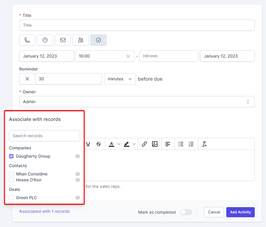Select the phone call activity type icon
This screenshot has width=266, height=227.
(27, 40)
